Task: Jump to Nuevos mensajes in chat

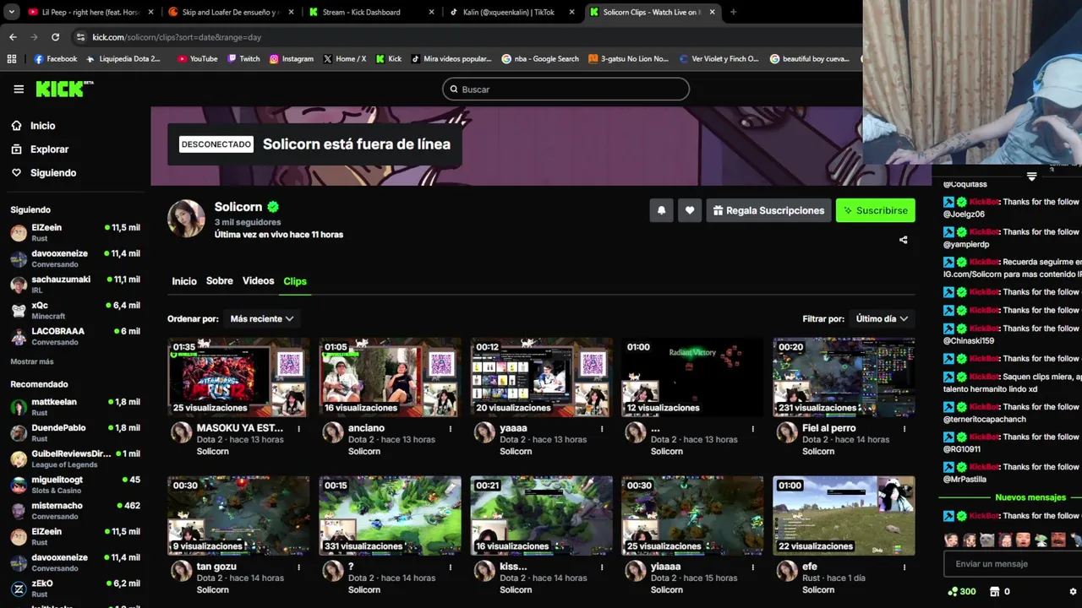Action: point(1030,497)
